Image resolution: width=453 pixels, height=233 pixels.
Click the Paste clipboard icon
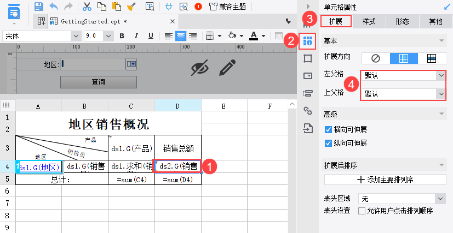[x=117, y=7]
